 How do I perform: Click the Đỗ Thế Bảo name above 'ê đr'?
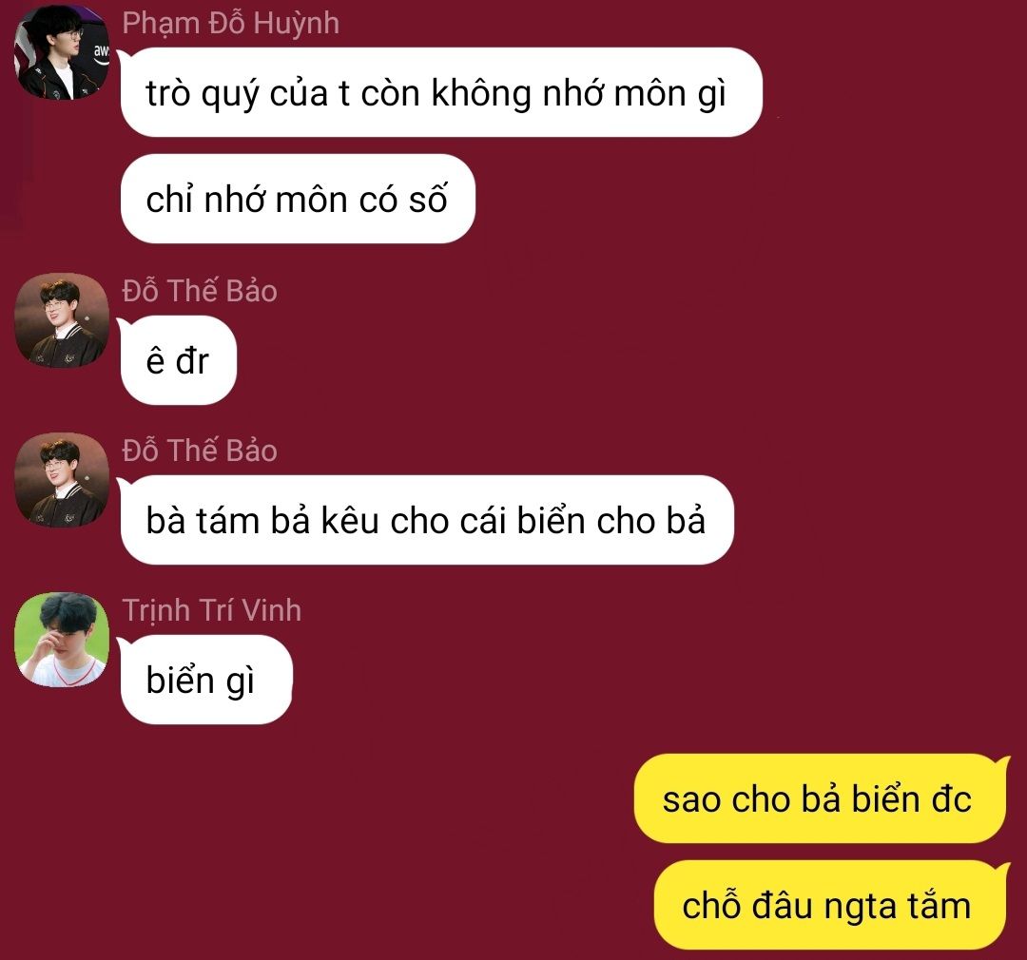point(200,291)
